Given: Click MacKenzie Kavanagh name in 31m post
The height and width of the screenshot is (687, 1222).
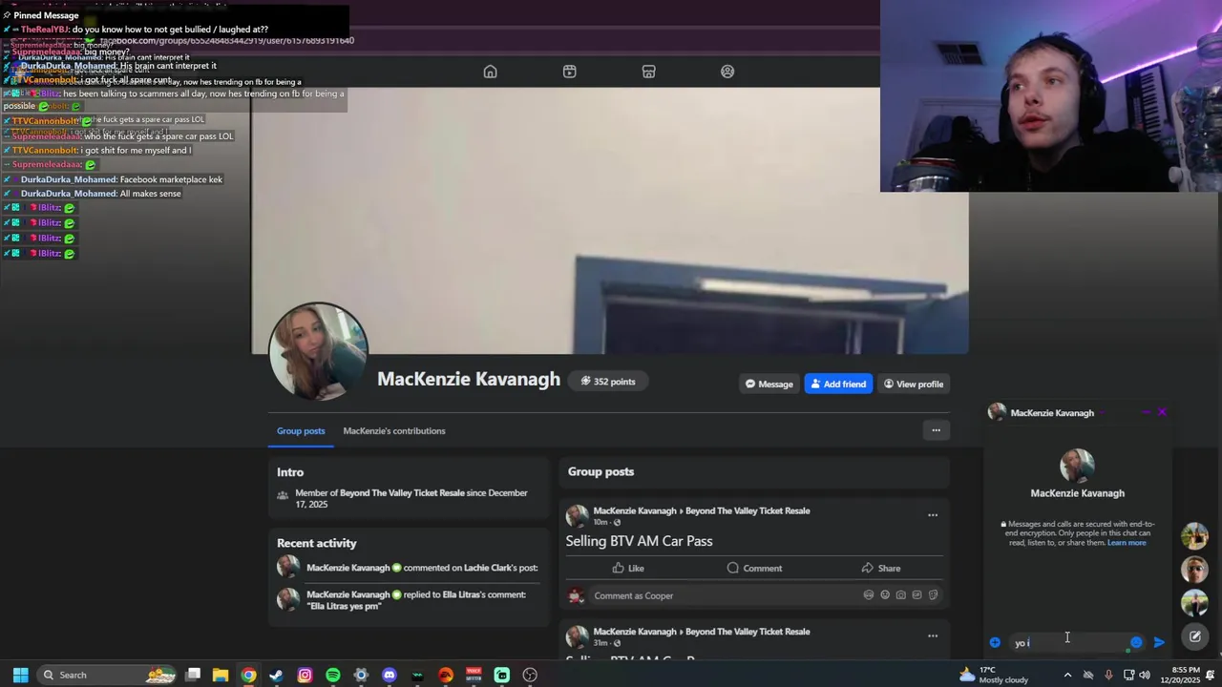Looking at the screenshot, I should 635,632.
